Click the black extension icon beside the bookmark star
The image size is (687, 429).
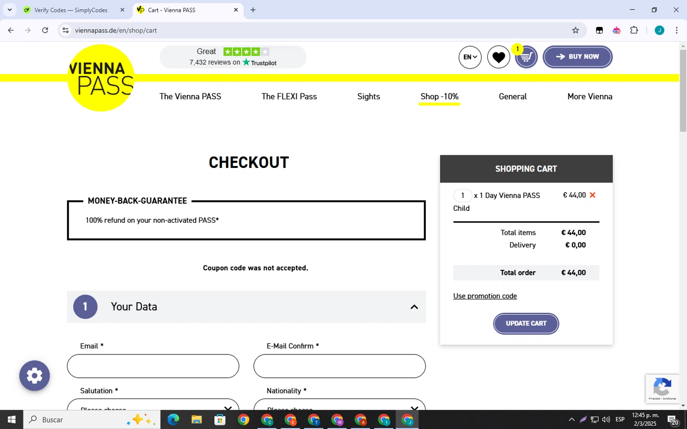[599, 31]
